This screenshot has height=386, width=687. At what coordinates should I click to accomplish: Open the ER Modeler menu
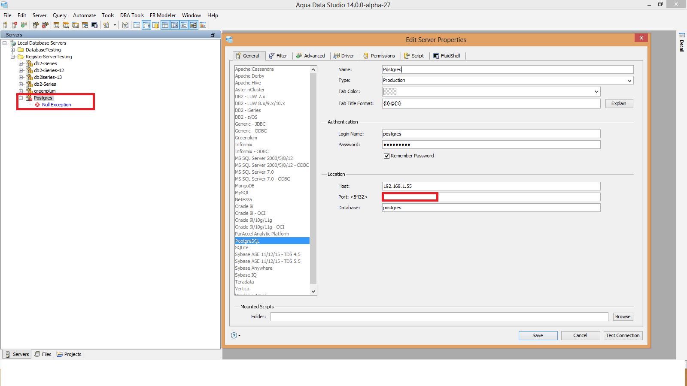pyautogui.click(x=163, y=15)
